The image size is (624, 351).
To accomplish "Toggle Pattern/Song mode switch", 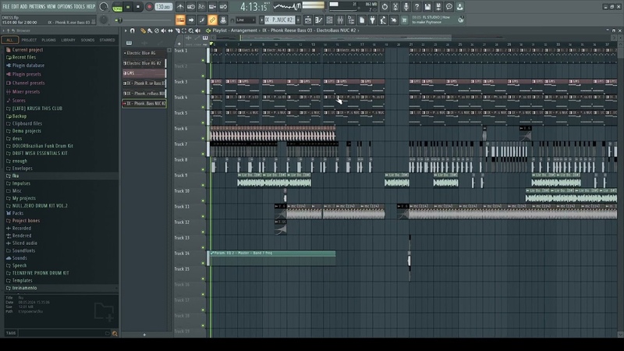I will [118, 7].
